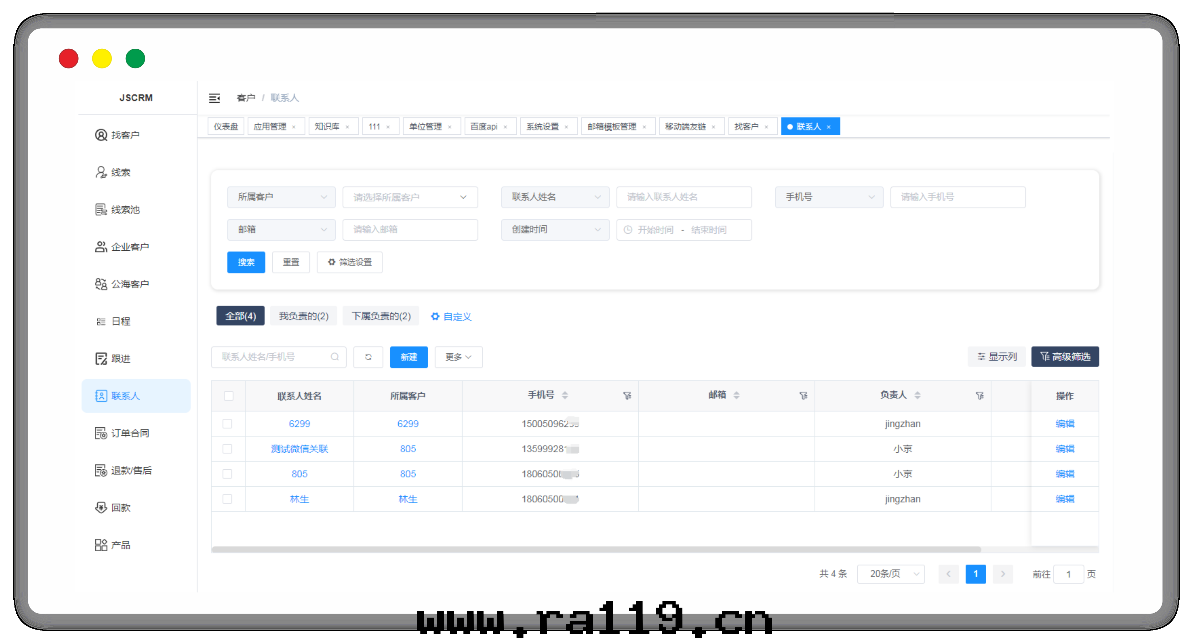Click refresh icon button beside search box
The image size is (1193, 644).
coord(368,357)
